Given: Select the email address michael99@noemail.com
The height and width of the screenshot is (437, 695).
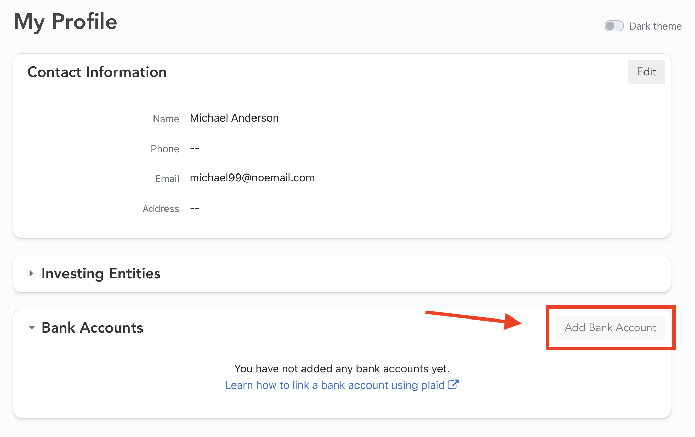Looking at the screenshot, I should [252, 178].
